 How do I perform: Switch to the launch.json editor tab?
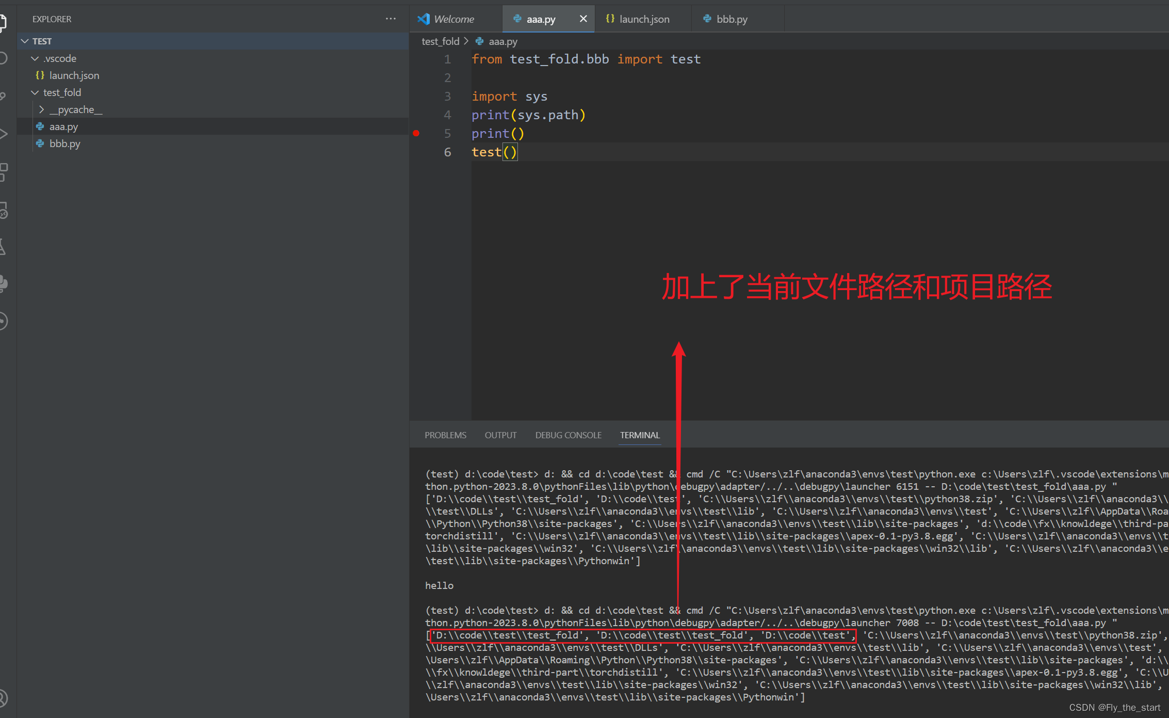[643, 19]
